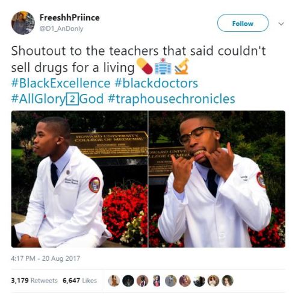Open FreeshhPriince profile avatar
Screen dimensions: 301x297
[x=23, y=23]
